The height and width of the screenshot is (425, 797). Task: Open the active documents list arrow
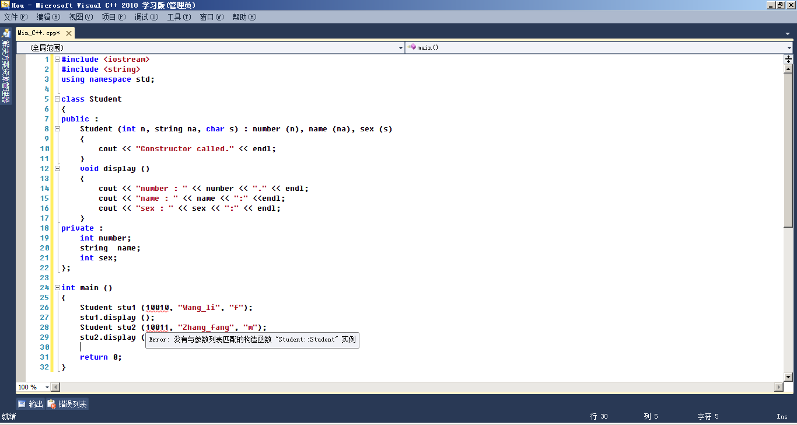(x=789, y=33)
